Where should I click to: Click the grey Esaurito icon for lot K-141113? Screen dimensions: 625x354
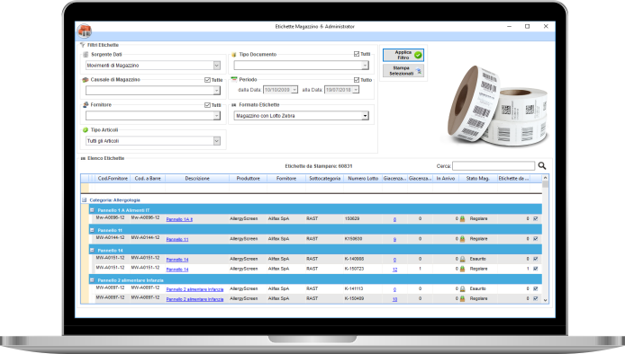pos(462,288)
